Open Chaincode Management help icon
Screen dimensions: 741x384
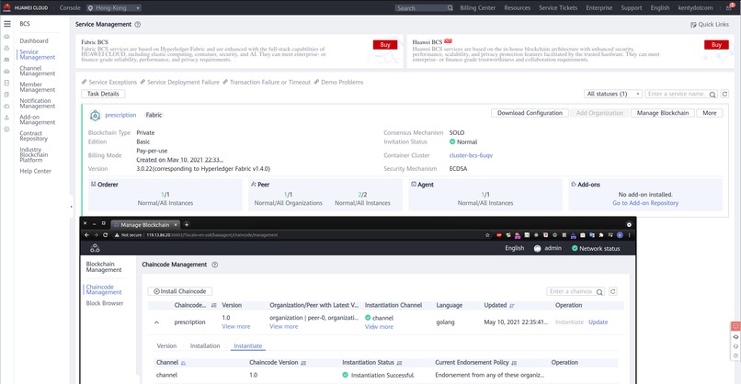pos(215,265)
